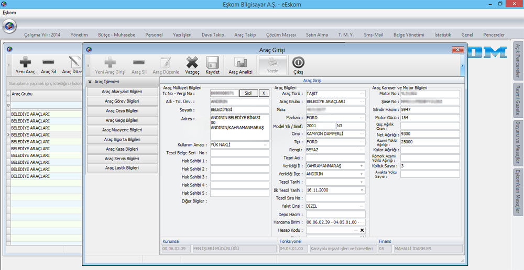Viewport: 524px width, 270px height.
Task: Click Ticari Adı field
Action: coord(335,158)
